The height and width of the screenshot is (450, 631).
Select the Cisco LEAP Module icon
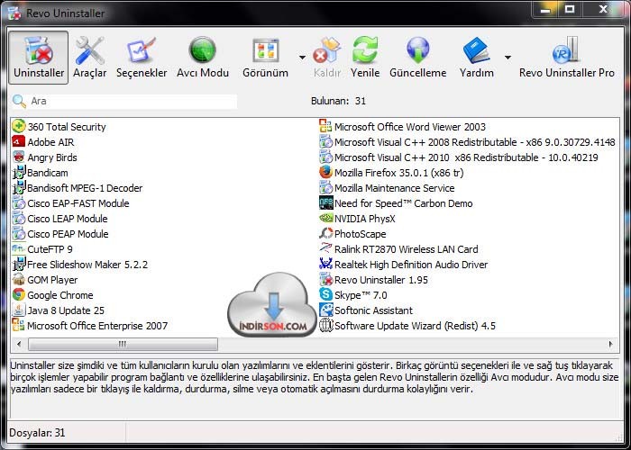(19, 218)
